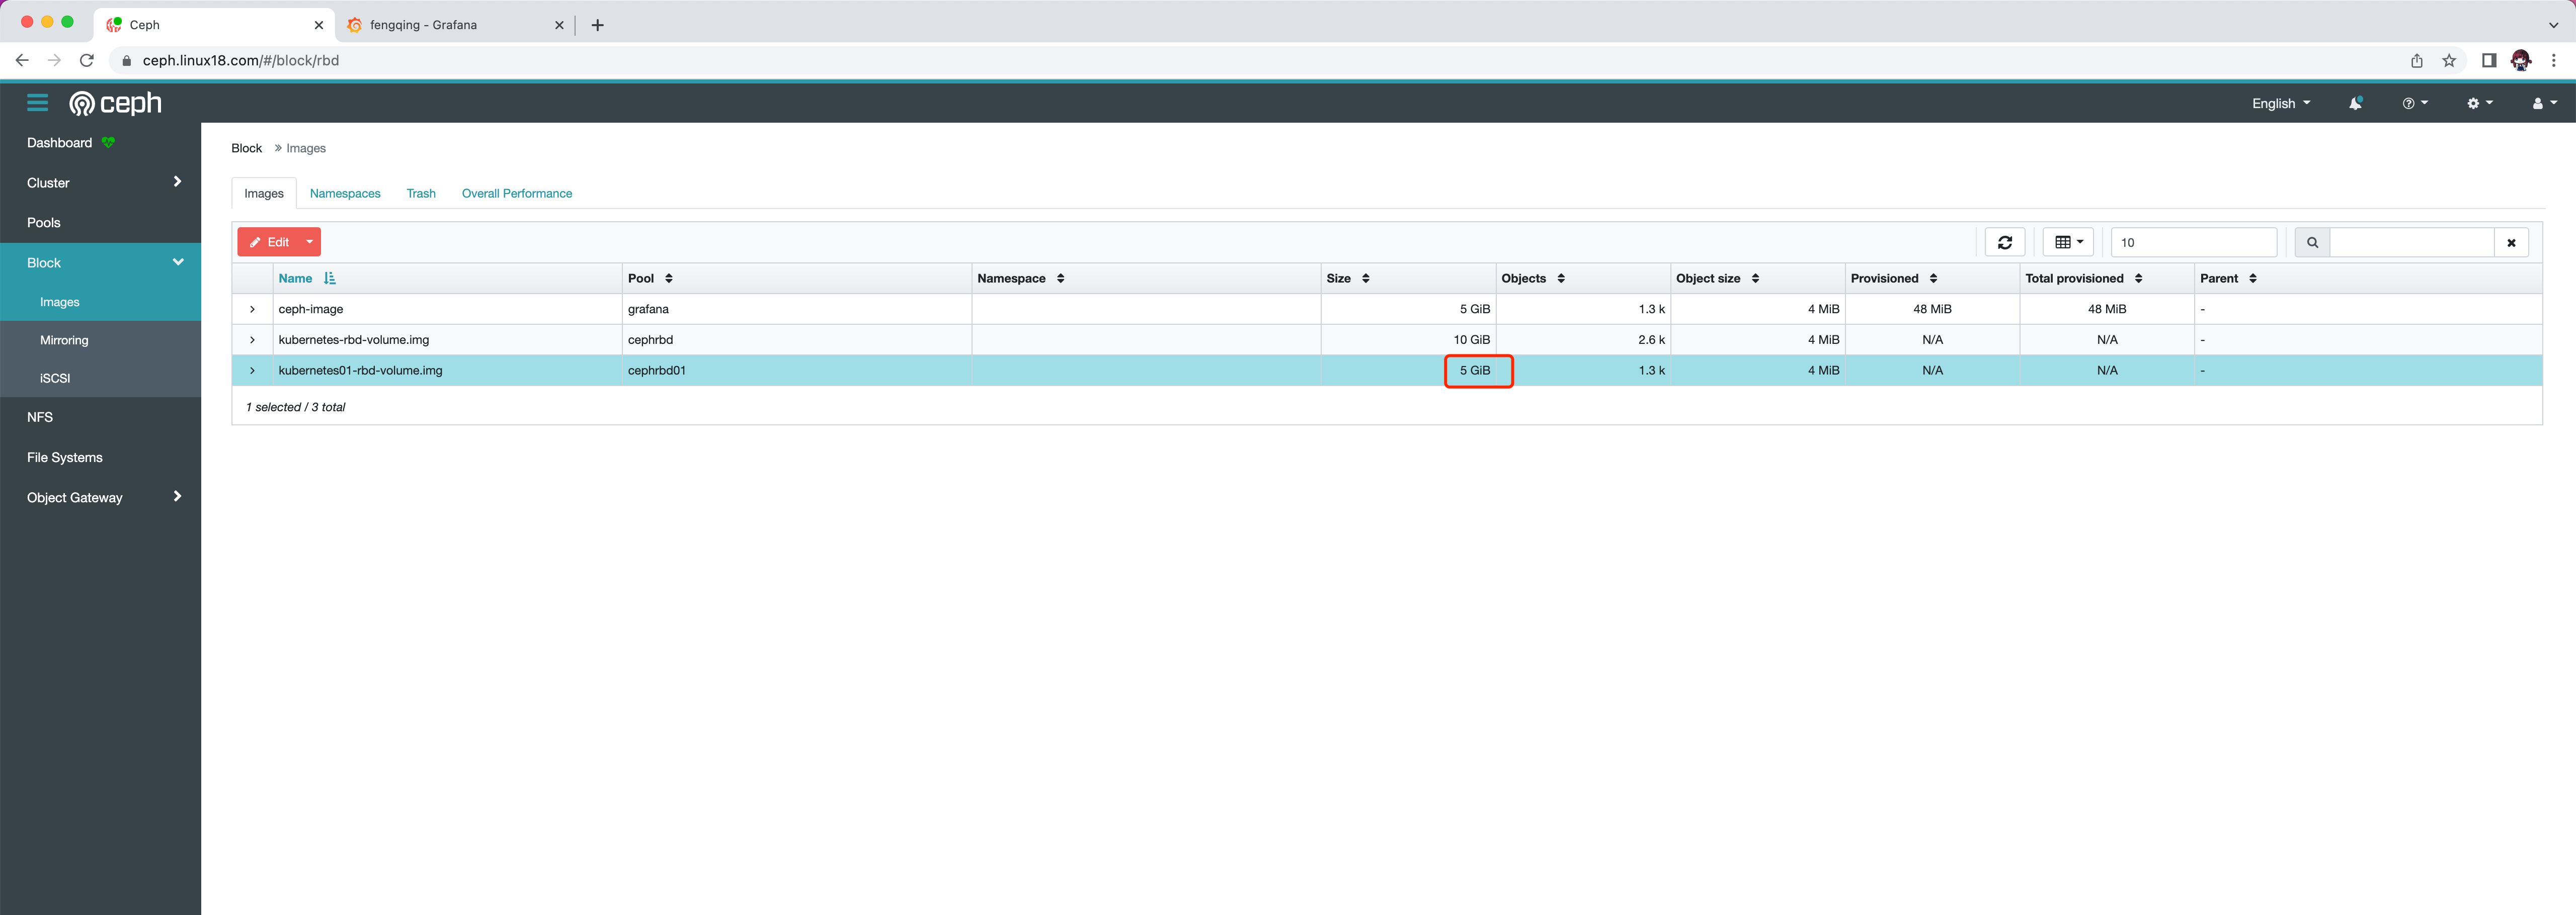2576x915 pixels.
Task: Open NFS in the sidebar
Action: tap(40, 418)
